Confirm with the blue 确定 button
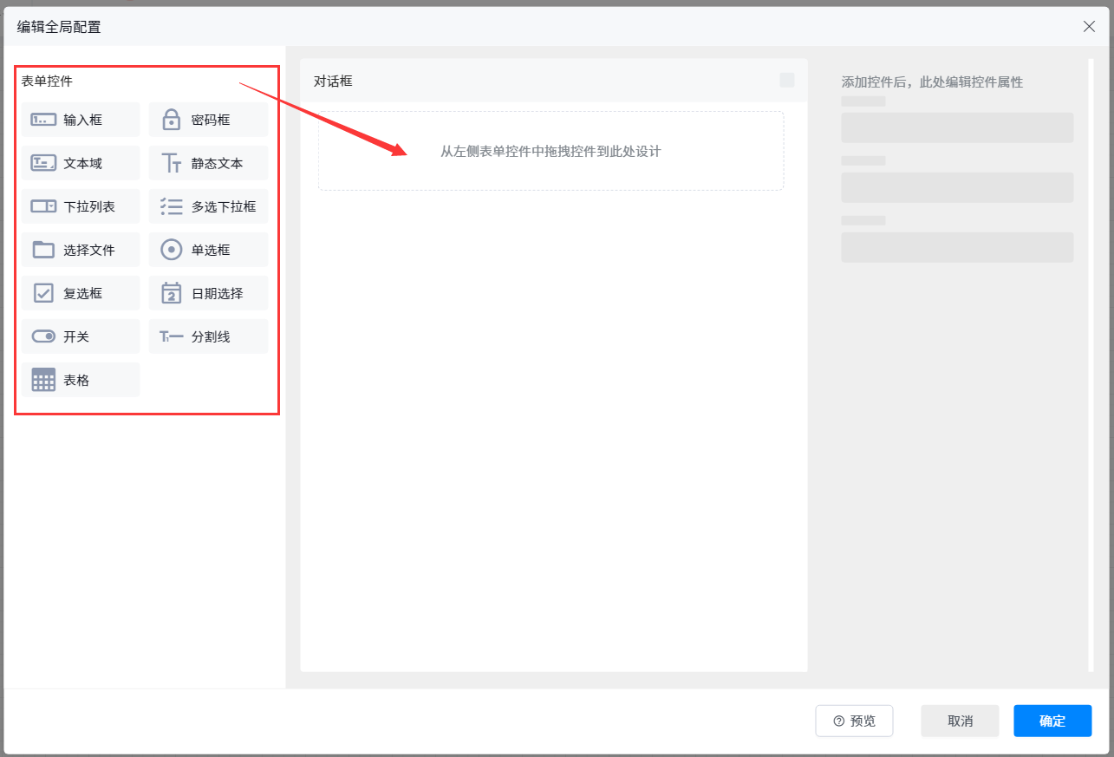This screenshot has width=1114, height=757. (x=1052, y=721)
